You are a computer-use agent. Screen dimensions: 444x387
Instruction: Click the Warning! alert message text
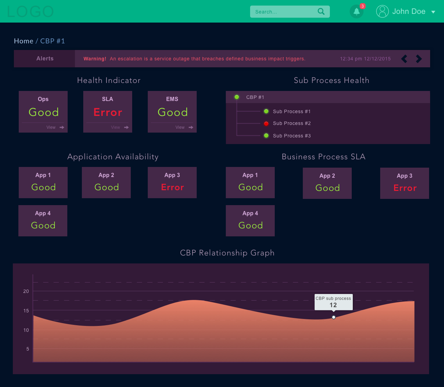tap(194, 59)
